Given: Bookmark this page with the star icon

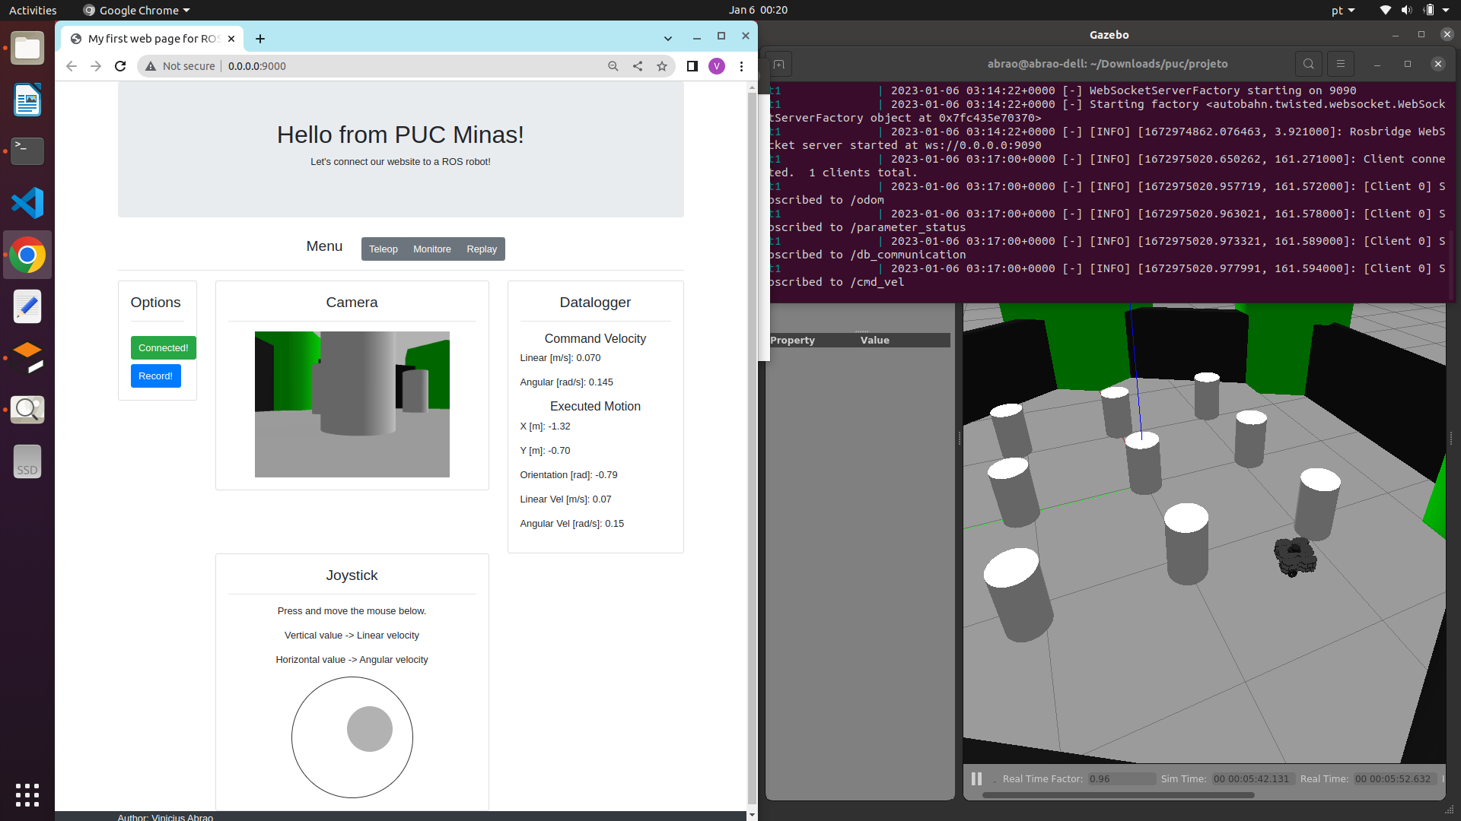Looking at the screenshot, I should click(662, 66).
